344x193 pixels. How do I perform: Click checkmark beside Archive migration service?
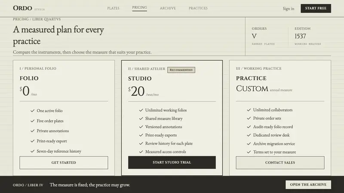(249, 144)
